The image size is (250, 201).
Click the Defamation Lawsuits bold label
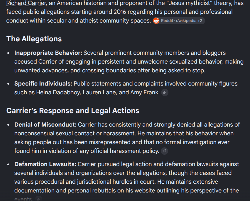point(45,164)
